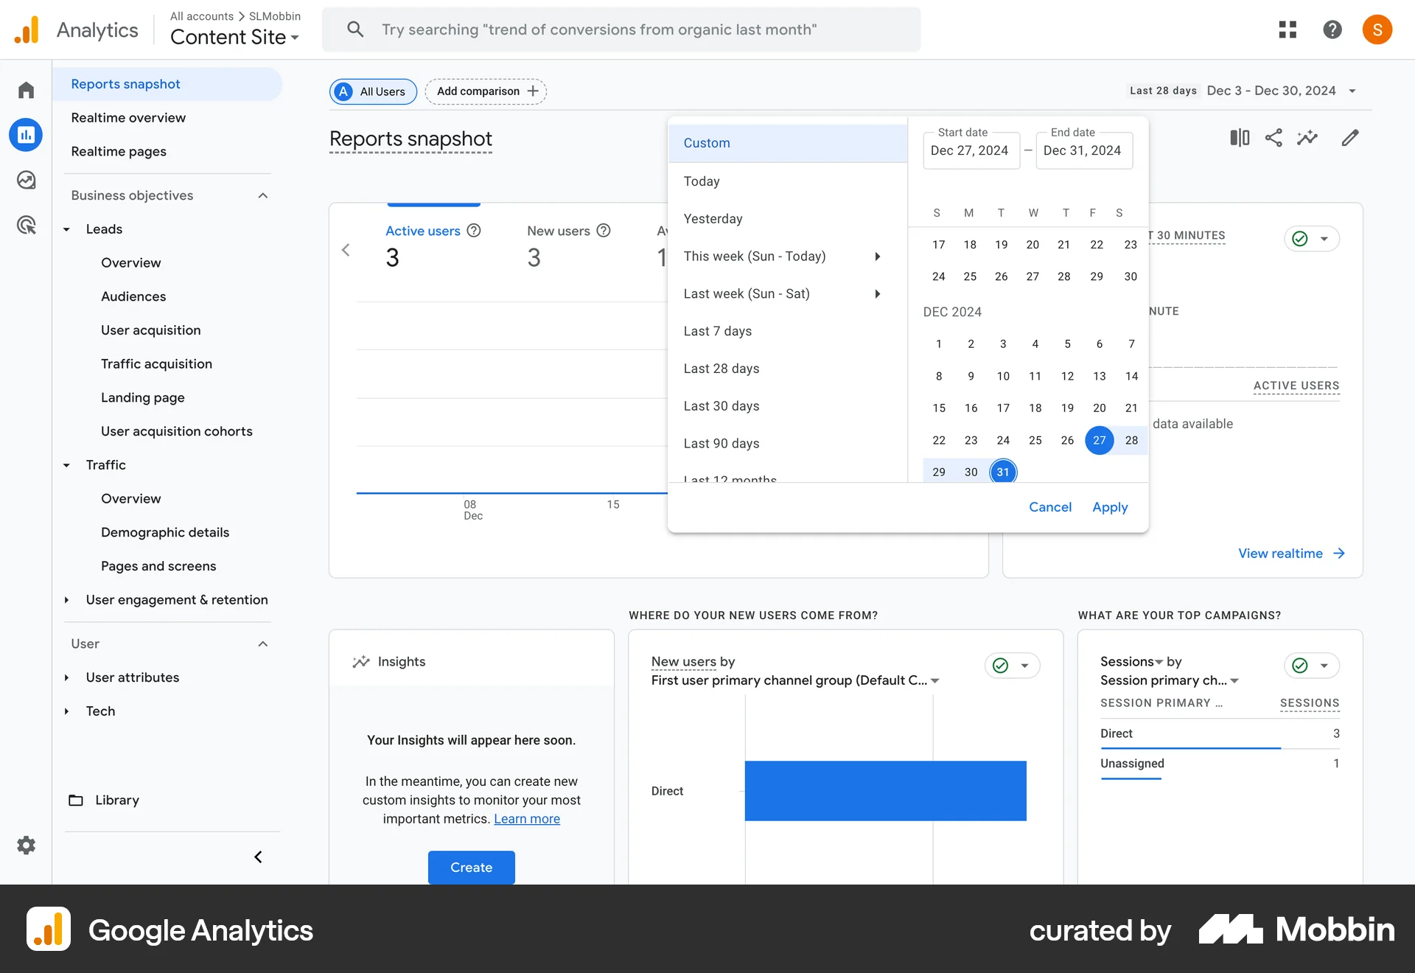This screenshot has width=1415, height=973.
Task: Open the 'View realtime' link
Action: pos(1281,553)
